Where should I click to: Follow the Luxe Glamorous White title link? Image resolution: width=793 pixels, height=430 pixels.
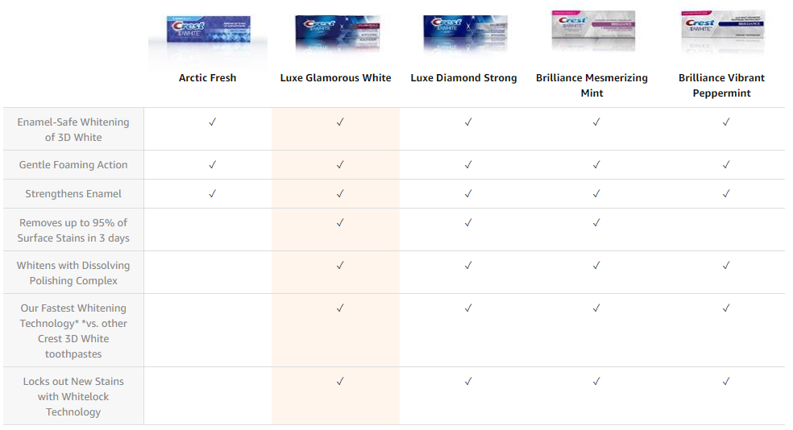[x=335, y=78]
